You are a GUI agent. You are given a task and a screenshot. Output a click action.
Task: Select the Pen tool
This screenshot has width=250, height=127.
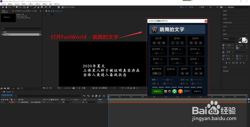click(28, 7)
